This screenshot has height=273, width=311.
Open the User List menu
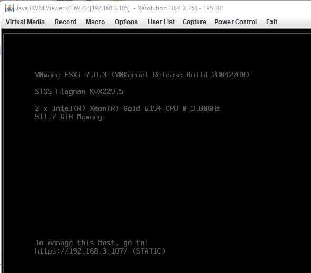pyautogui.click(x=161, y=22)
